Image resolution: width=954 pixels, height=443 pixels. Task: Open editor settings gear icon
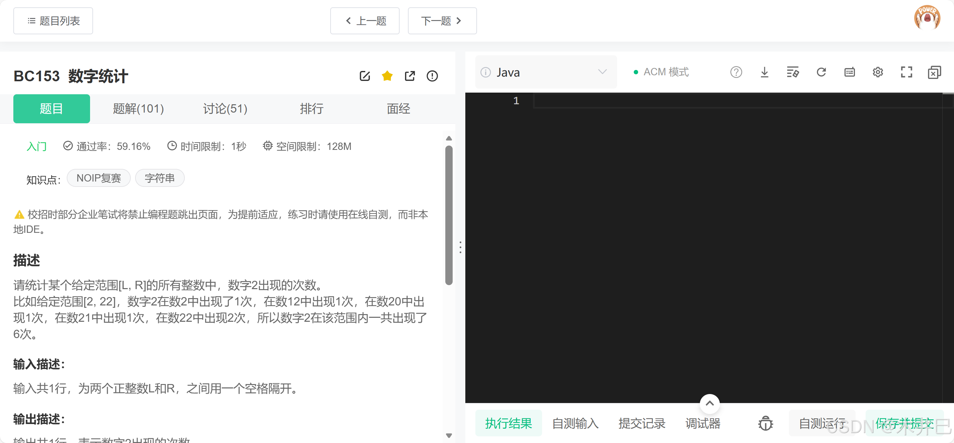878,72
